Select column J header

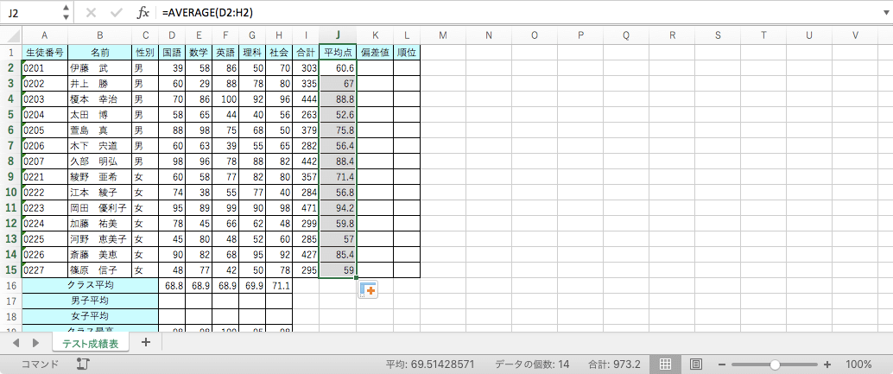tap(338, 35)
